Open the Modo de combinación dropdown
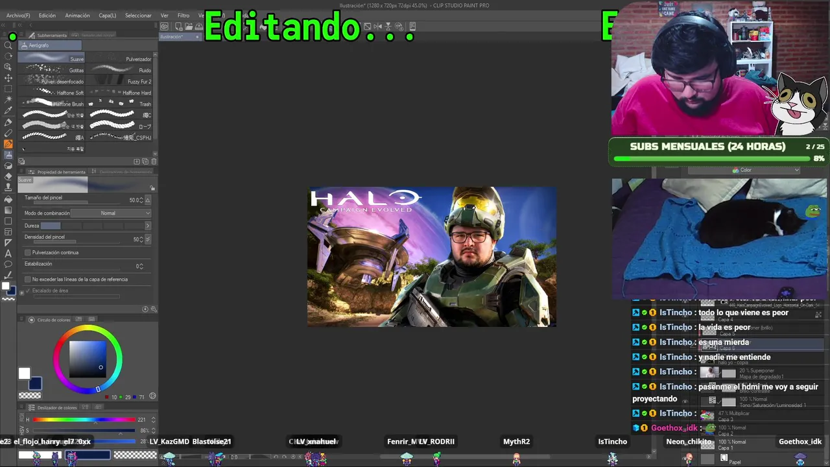 pos(111,213)
